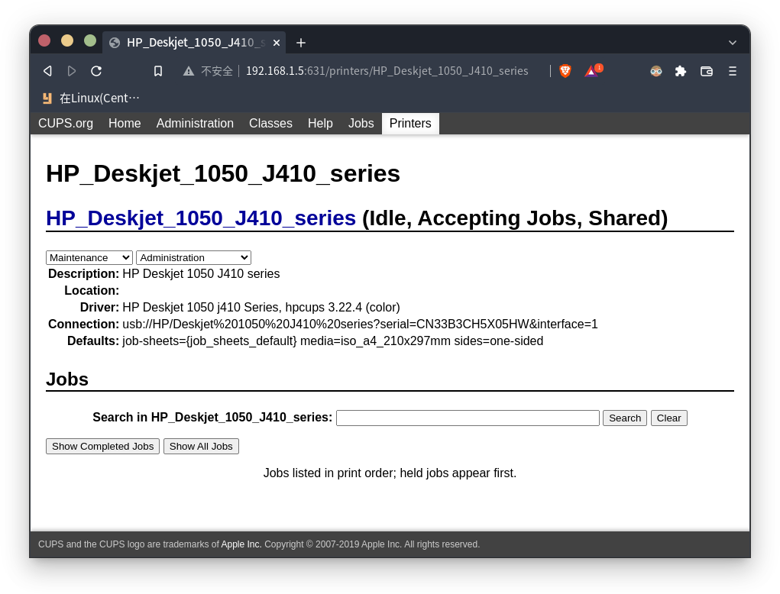Open Administration in the CUPS navigation bar

click(195, 124)
